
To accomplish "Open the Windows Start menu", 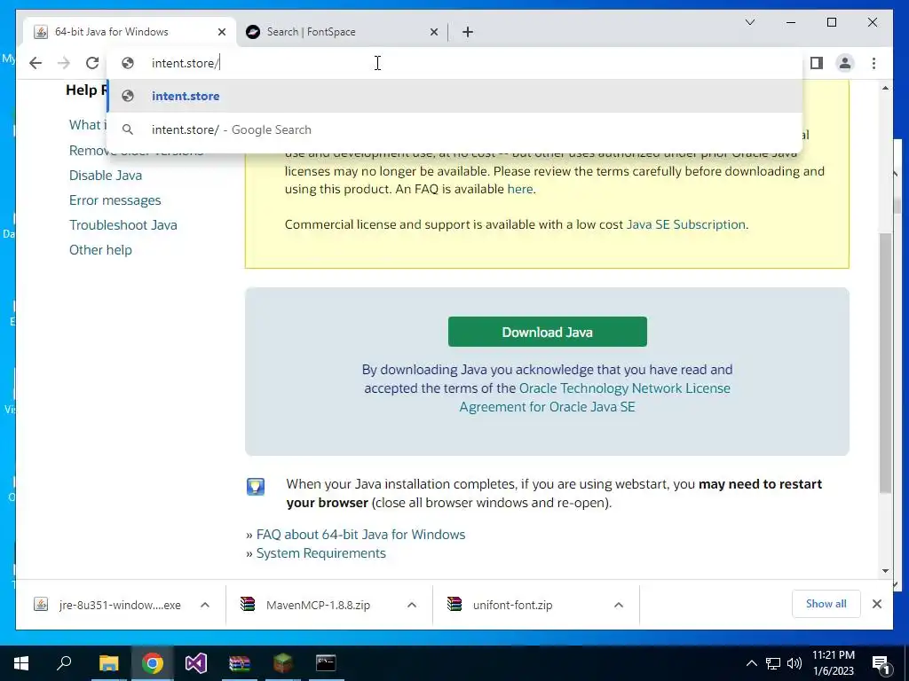I will tap(21, 663).
